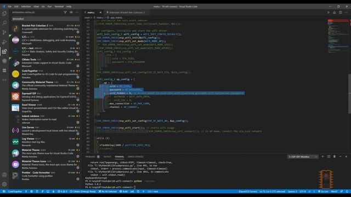
Task: Click the clear extensions search results icon
Action: [71, 12]
